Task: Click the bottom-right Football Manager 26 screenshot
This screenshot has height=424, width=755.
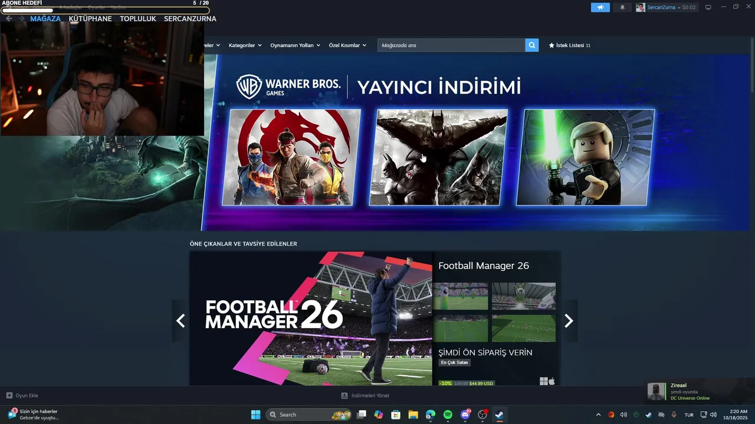Action: pos(524,328)
